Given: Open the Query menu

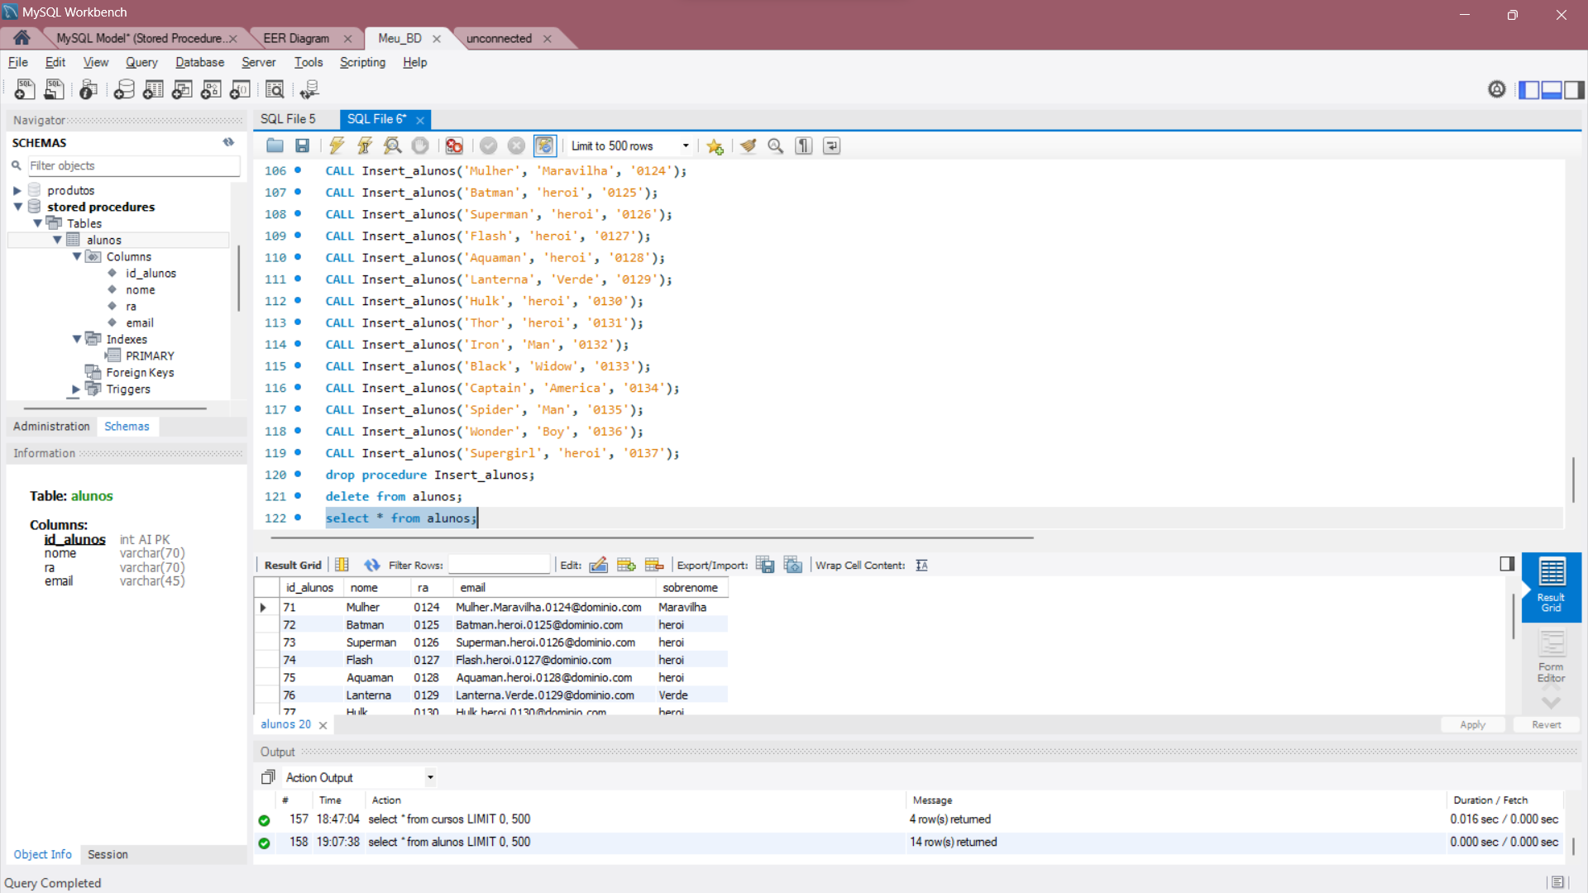Looking at the screenshot, I should pos(141,62).
